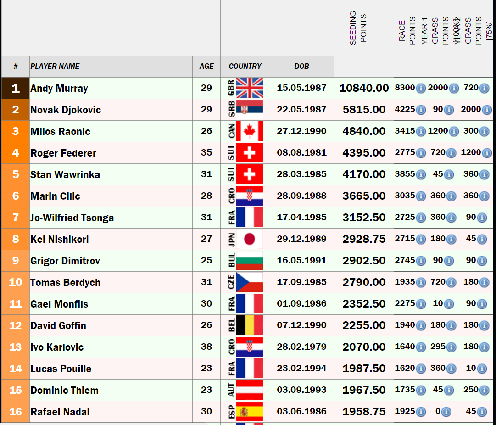Click info icon beside Raonic's 1200 grass points
496x425 pixels.
tap(454, 131)
